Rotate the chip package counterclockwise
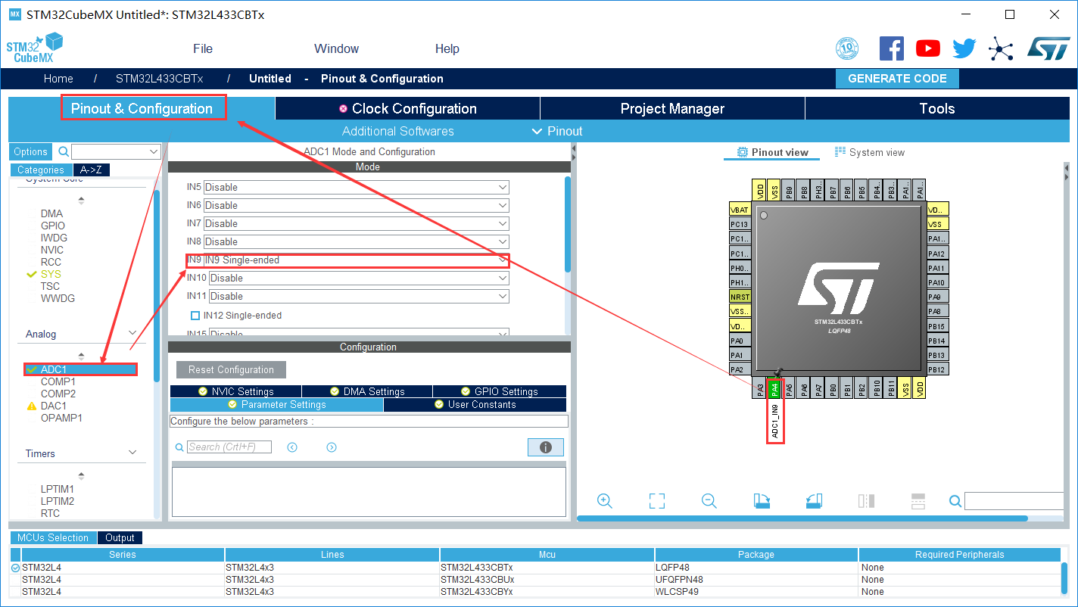Screen dimensions: 1078x607 (814, 500)
